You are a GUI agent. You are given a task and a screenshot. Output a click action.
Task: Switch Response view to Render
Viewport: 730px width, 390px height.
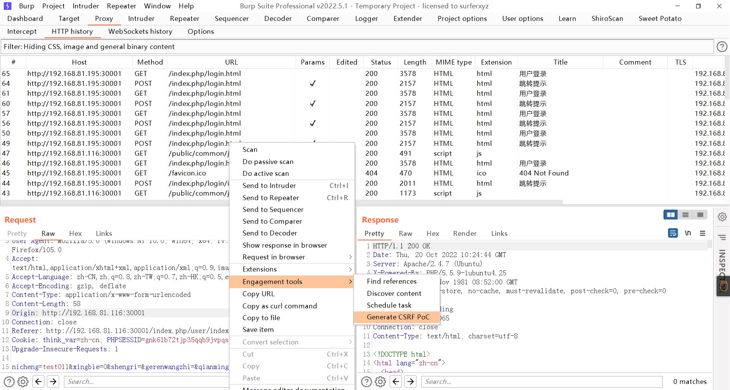pyautogui.click(x=465, y=234)
